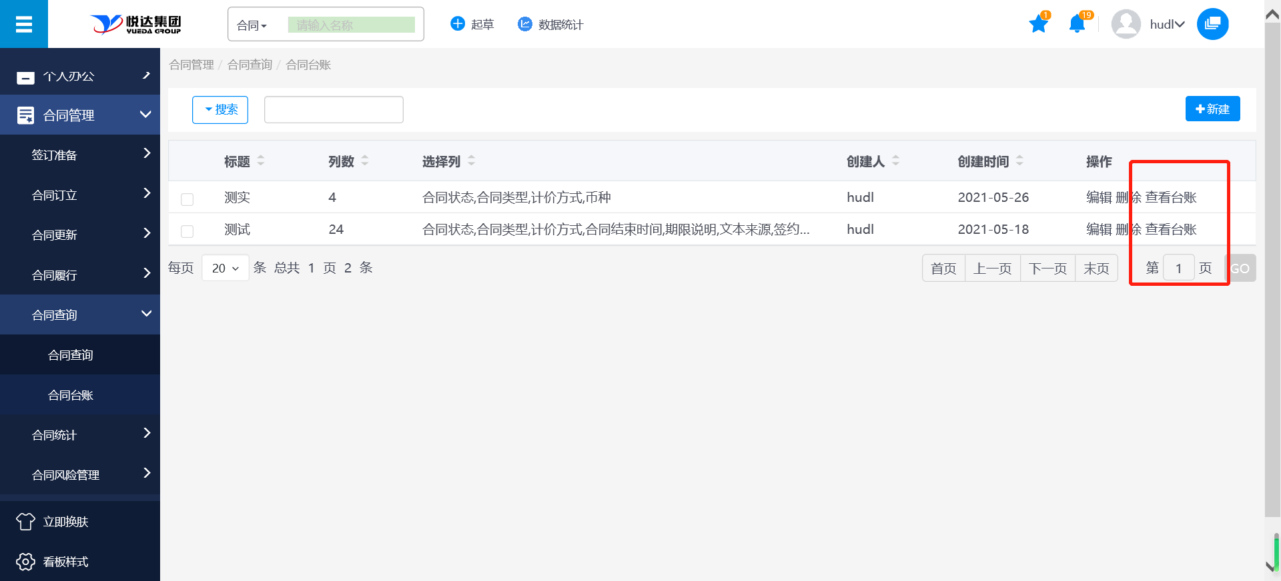Check the box for row 测试
Viewport: 1281px width, 581px height.
point(187,231)
